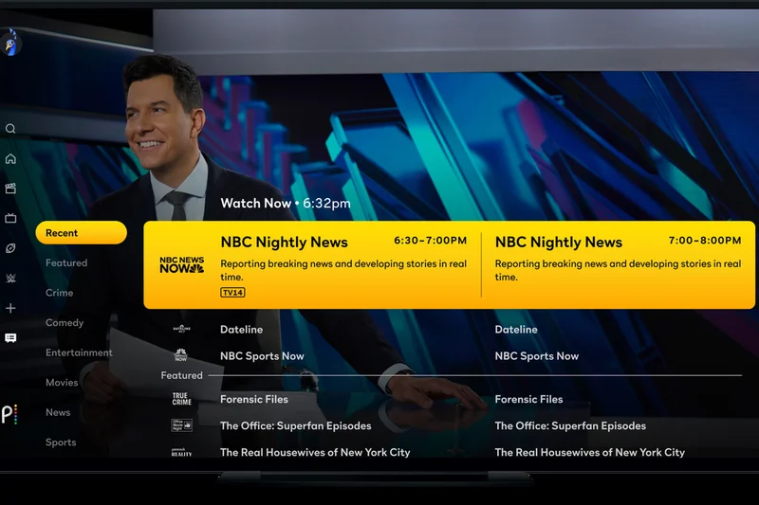Go to Home via the house icon
This screenshot has width=759, height=505.
(10, 159)
